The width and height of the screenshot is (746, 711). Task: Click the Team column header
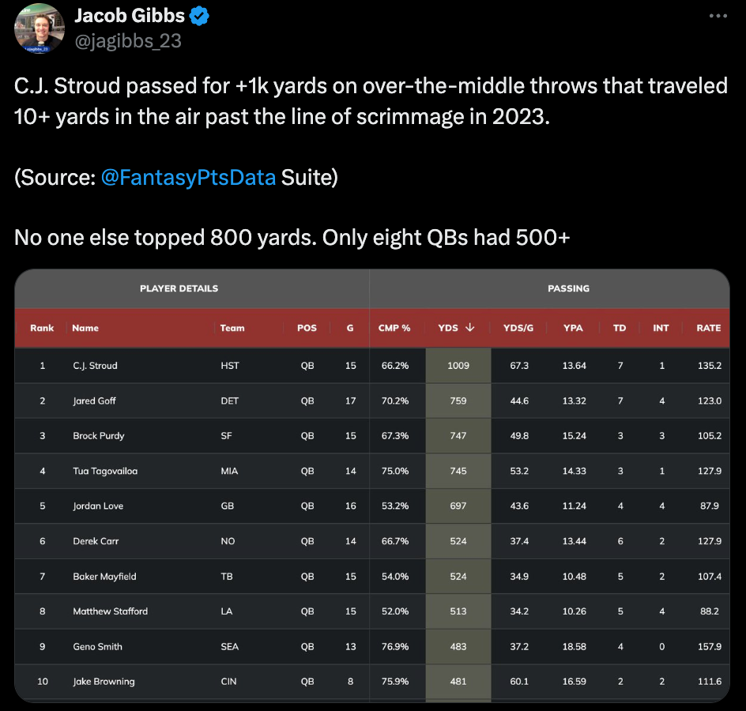[232, 328]
